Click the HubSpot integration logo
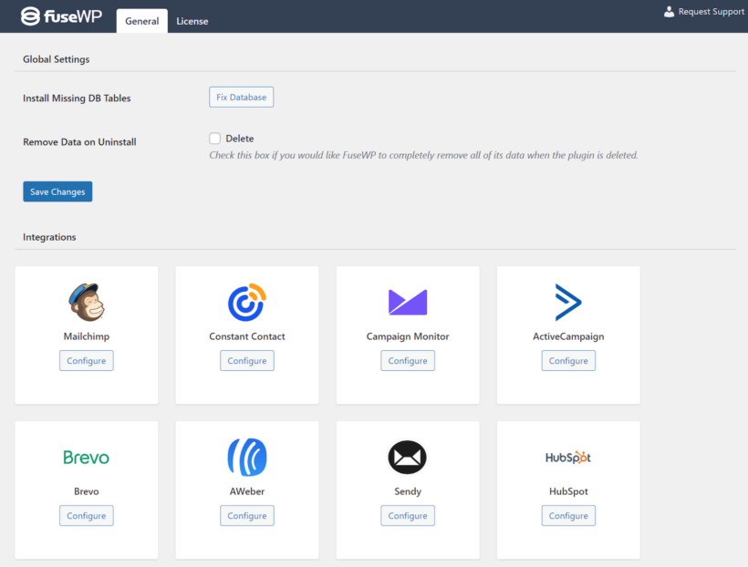 click(567, 457)
